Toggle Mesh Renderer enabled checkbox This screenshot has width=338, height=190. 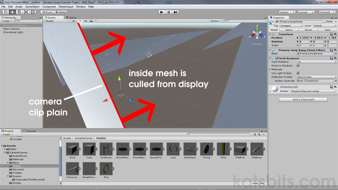[x=277, y=58]
